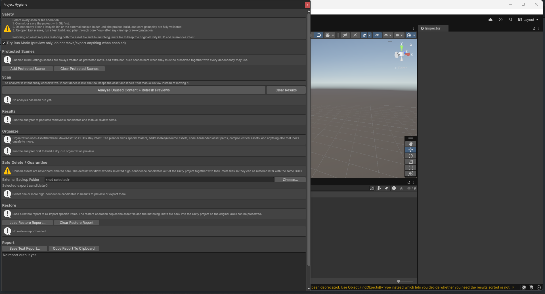Click the cloud services icon in the toolbar
This screenshot has width=545, height=294.
[490, 20]
